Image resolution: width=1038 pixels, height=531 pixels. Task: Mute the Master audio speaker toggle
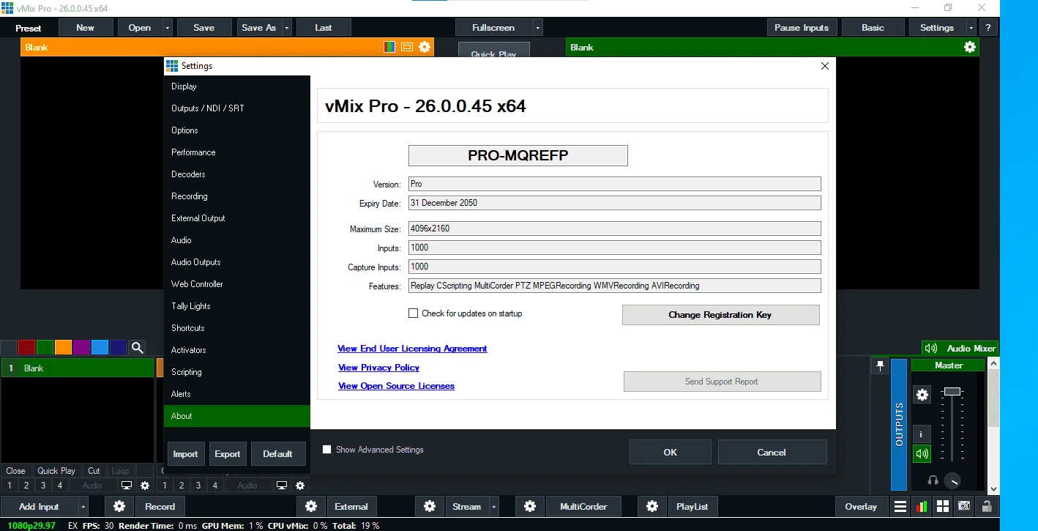922,453
